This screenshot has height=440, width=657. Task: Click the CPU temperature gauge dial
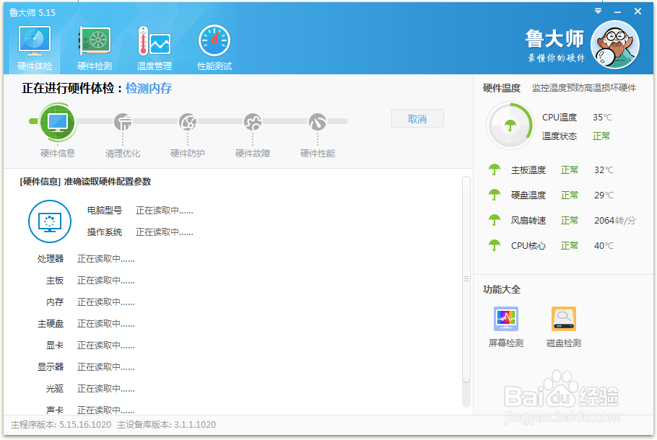[510, 126]
